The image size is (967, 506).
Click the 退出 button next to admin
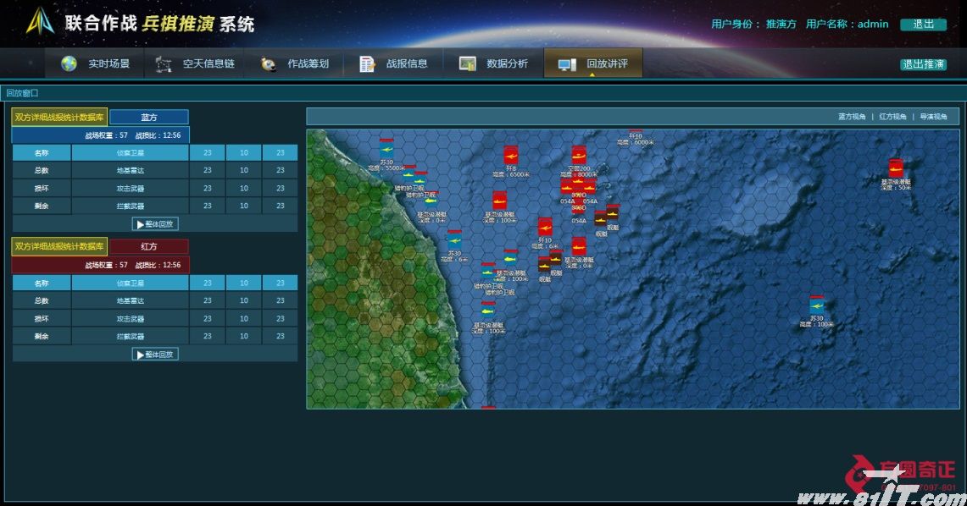coord(923,25)
